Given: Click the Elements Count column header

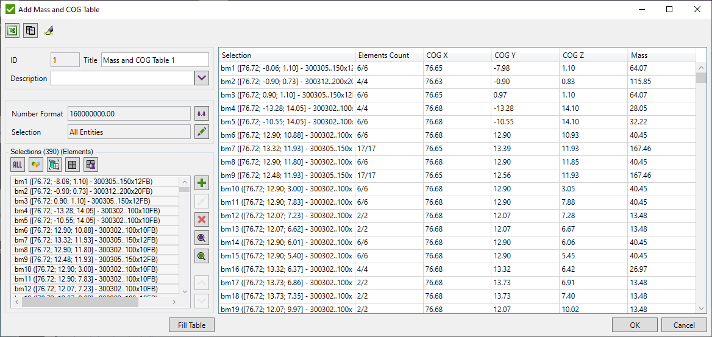Looking at the screenshot, I should pos(389,55).
